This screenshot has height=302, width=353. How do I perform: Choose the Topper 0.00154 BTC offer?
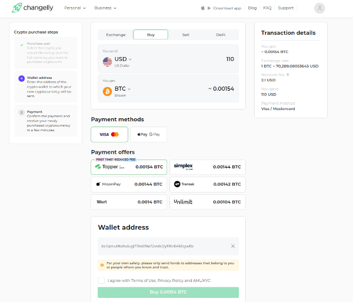129,167
